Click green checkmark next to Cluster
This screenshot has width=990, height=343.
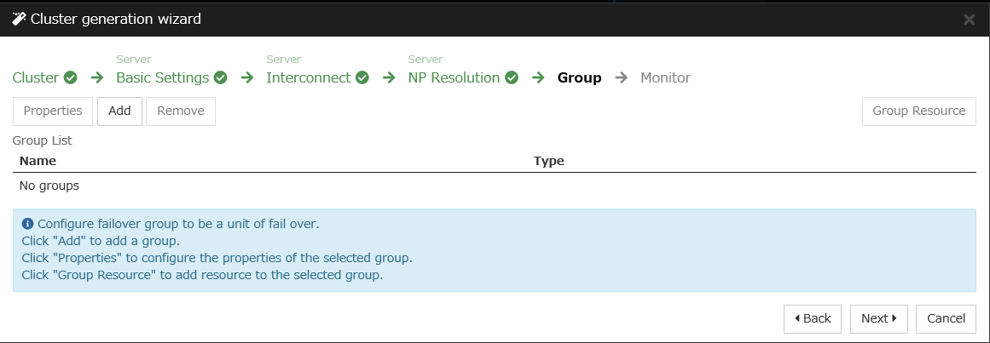point(71,78)
